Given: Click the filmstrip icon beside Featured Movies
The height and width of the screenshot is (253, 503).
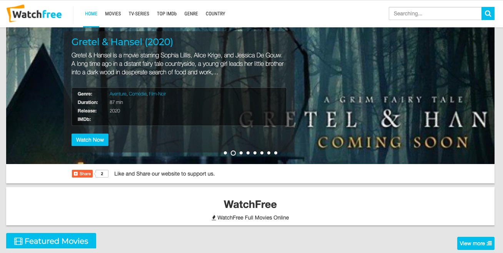Looking at the screenshot, I should pyautogui.click(x=18, y=241).
